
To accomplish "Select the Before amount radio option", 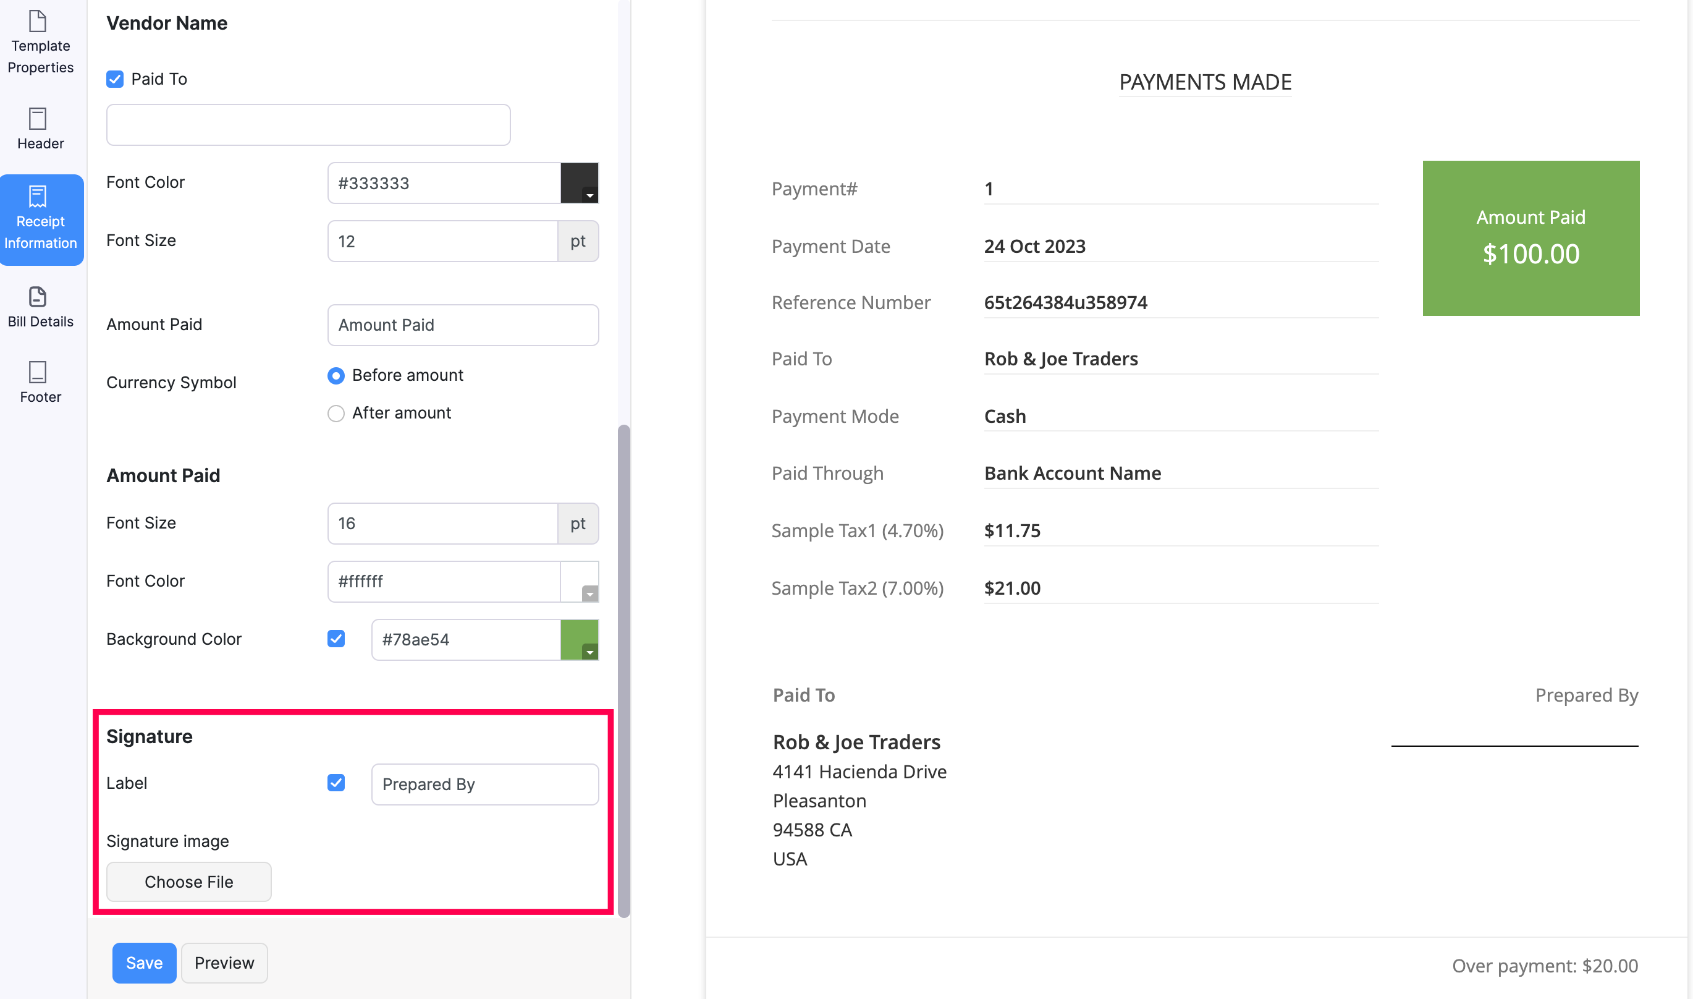I will point(336,375).
